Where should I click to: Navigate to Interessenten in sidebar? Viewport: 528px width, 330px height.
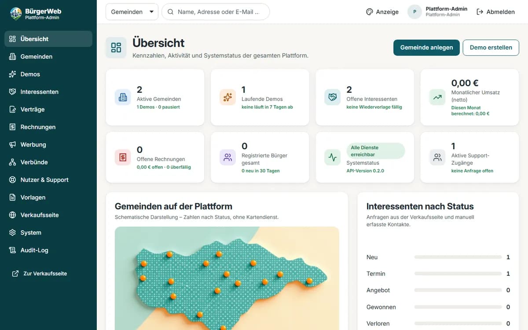(48, 92)
